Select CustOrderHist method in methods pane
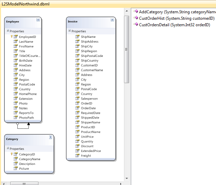This screenshot has height=185, width=216. (177, 18)
